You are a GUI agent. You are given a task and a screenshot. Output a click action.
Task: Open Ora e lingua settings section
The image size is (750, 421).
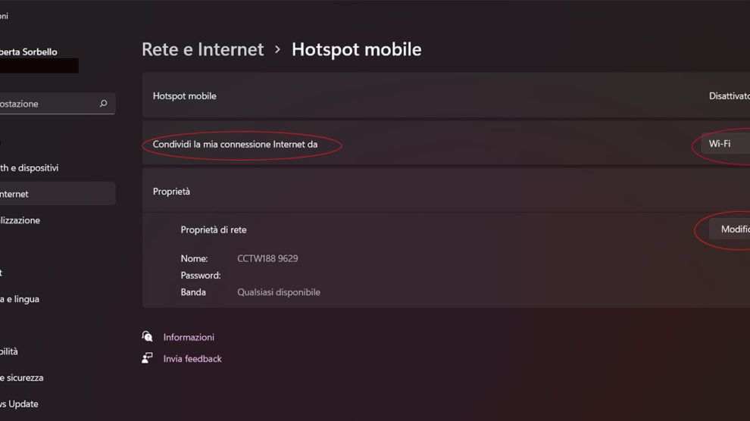click(x=20, y=299)
